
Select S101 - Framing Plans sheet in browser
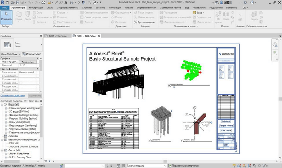(x=20, y=157)
